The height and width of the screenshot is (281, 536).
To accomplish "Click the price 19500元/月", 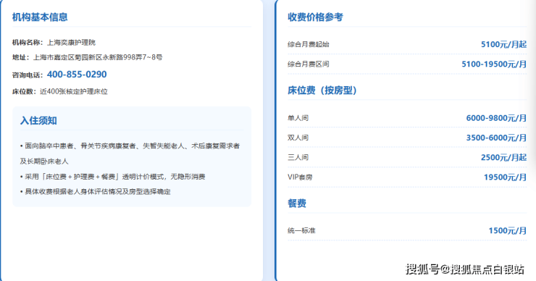I will pos(505,177).
